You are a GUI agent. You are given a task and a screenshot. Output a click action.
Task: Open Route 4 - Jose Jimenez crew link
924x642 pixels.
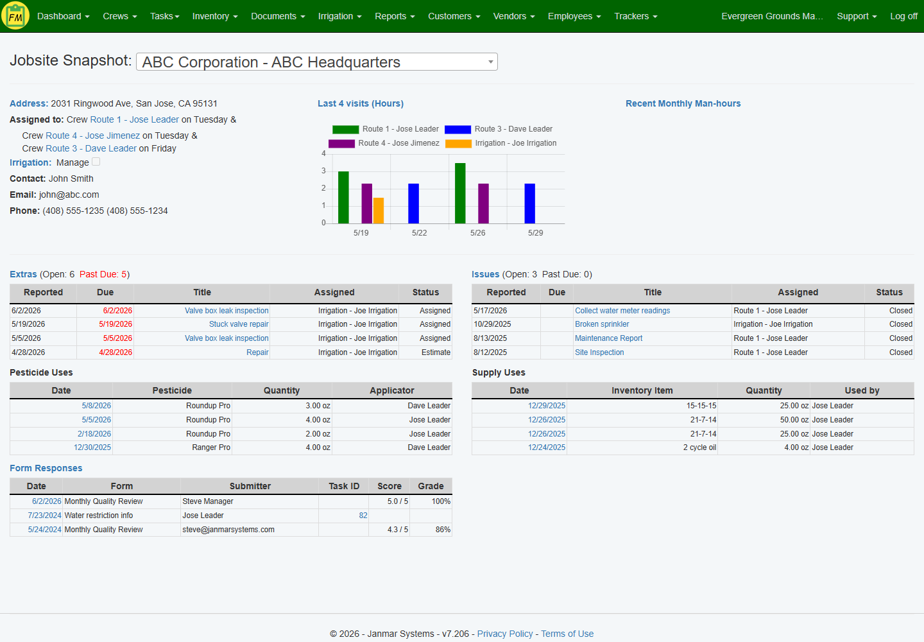[x=92, y=135]
